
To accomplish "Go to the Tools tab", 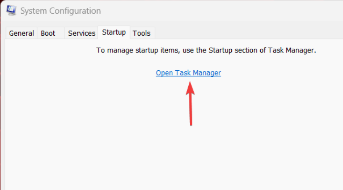I will (141, 33).
